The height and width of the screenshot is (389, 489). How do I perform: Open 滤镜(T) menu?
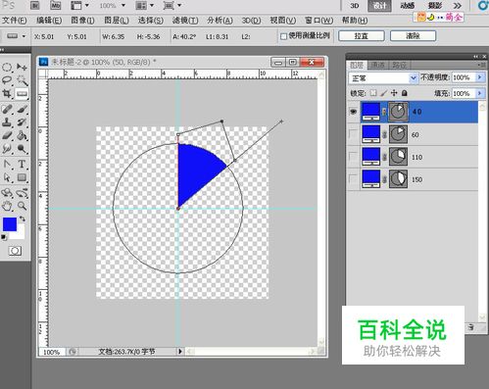185,21
